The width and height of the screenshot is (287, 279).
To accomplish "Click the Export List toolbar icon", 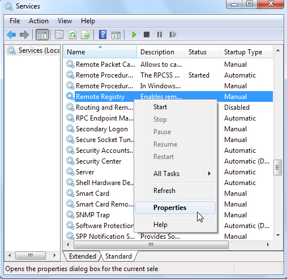I will point(85,35).
